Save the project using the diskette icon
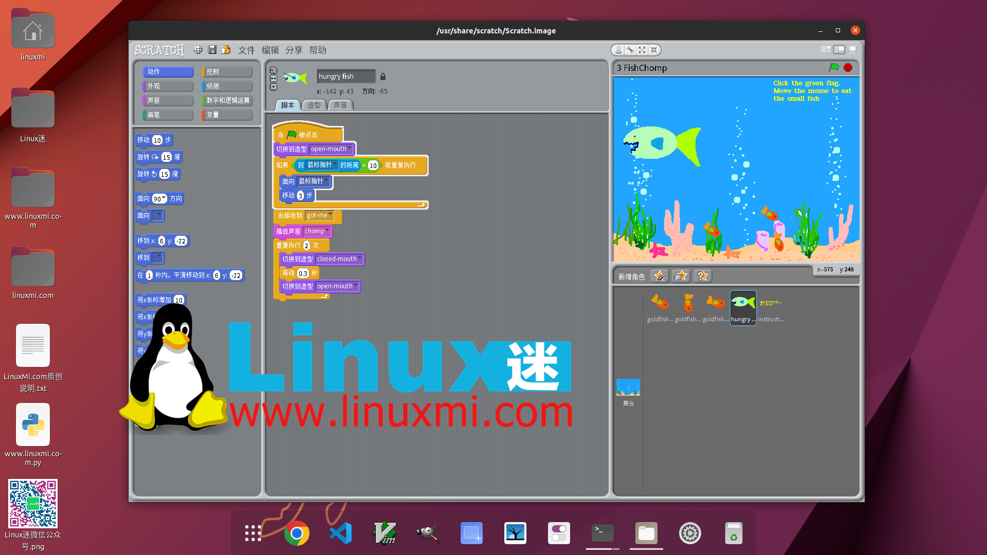The width and height of the screenshot is (987, 555). click(212, 50)
